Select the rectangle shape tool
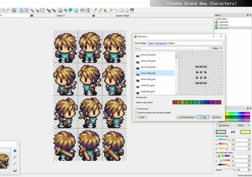This screenshot has height=177, width=252. 121,11
